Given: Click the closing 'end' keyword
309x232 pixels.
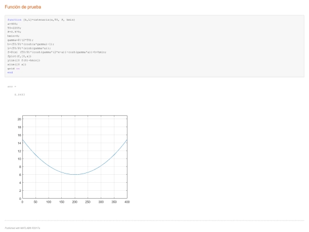Looking at the screenshot, I should tap(10, 72).
